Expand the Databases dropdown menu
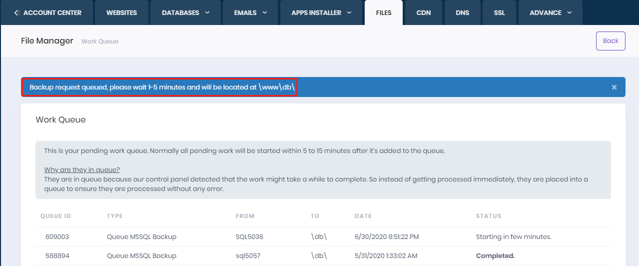639x266 pixels. tap(185, 12)
